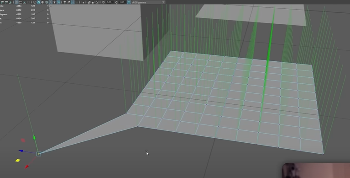Viewport: 350px width, 178px height.
Task: Click the Isolate Select icon
Action: pyautogui.click(x=83, y=2)
